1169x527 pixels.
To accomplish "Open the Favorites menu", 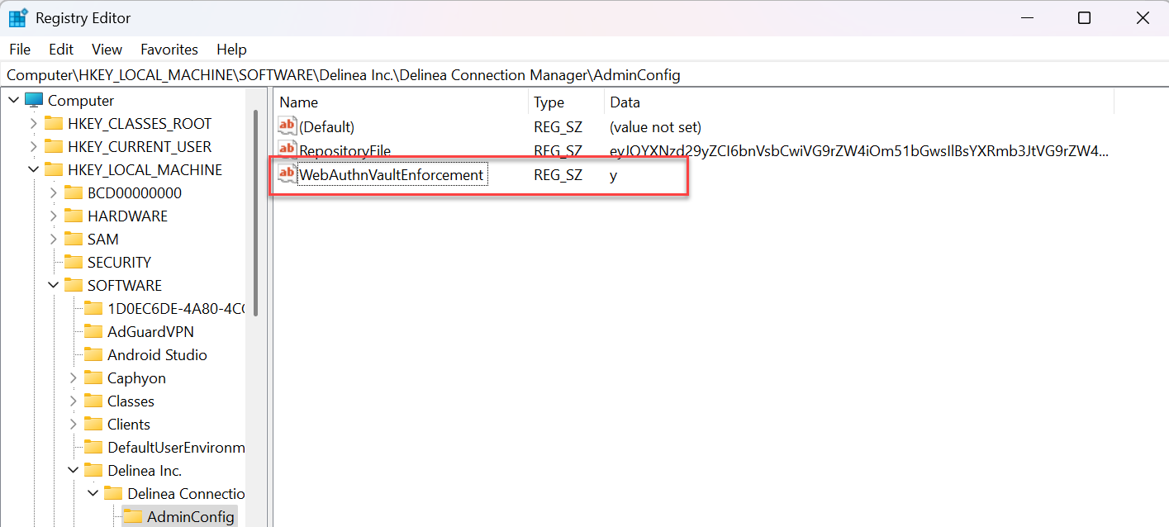I will coord(169,50).
